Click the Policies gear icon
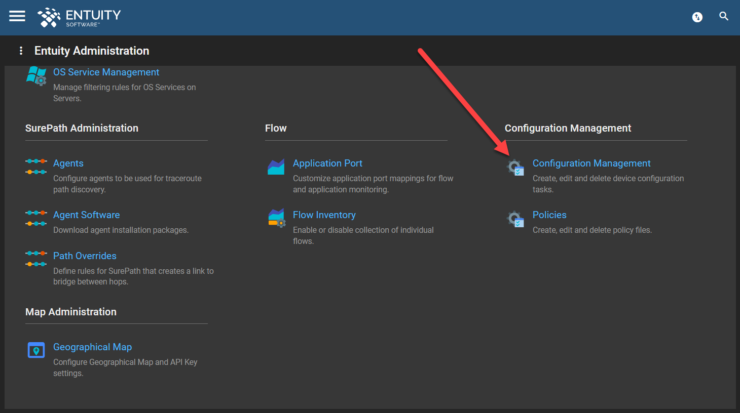Image resolution: width=740 pixels, height=413 pixels. click(x=515, y=219)
